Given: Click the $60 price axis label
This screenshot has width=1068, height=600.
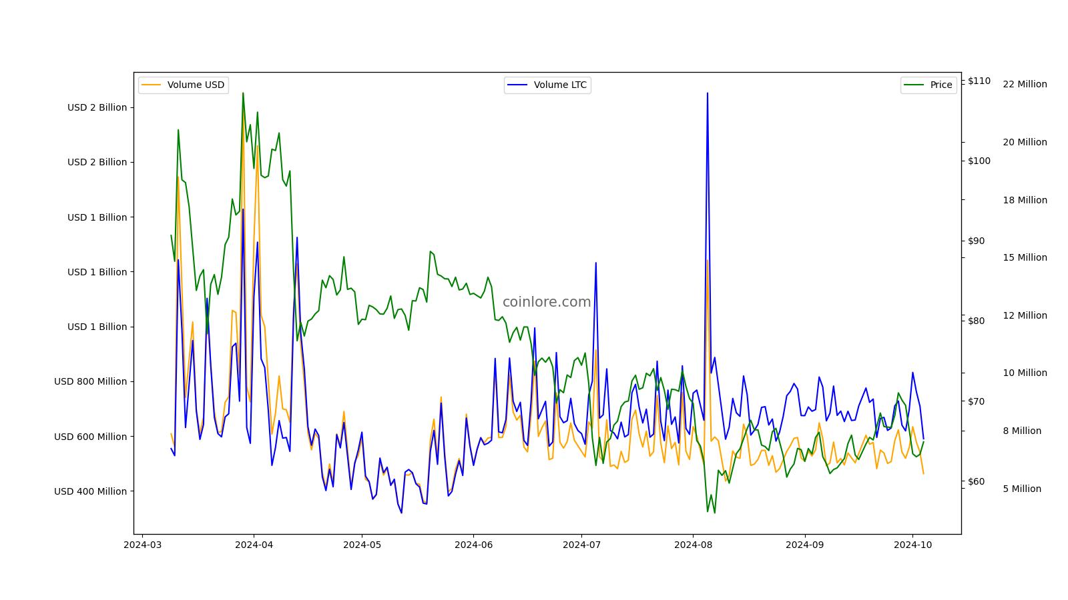Looking at the screenshot, I should coord(976,481).
